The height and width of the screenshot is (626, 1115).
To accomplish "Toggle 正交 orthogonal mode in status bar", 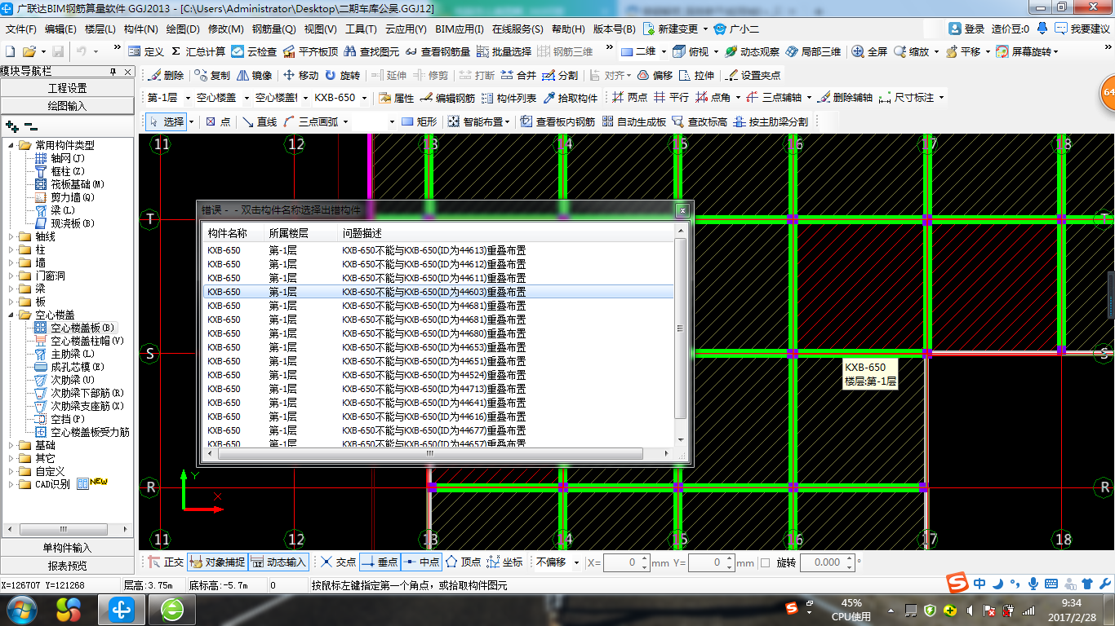I will [x=166, y=562].
